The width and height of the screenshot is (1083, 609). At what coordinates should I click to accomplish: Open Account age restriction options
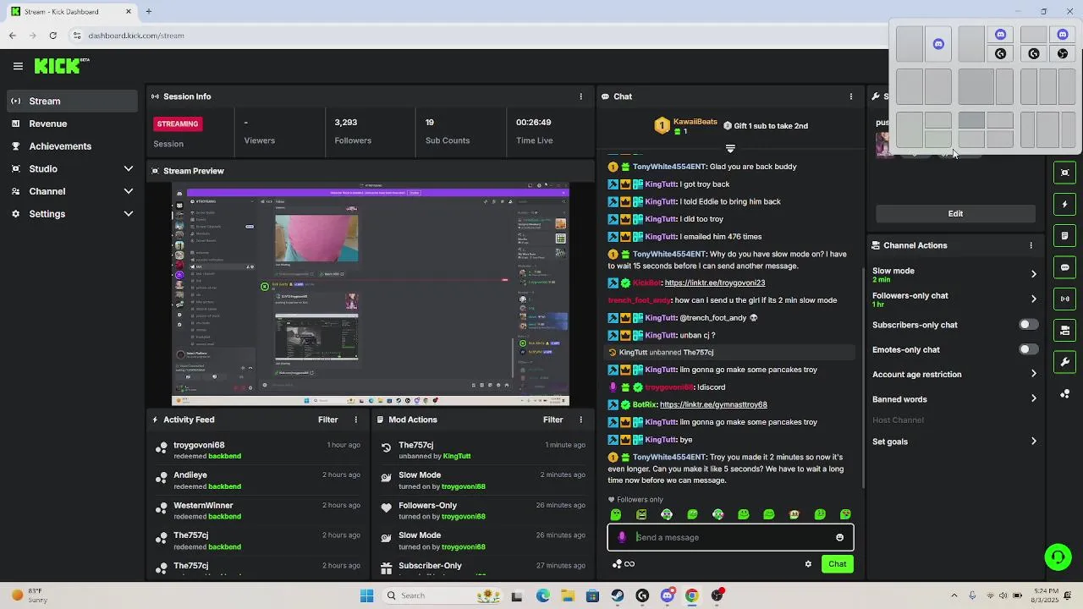[955, 374]
